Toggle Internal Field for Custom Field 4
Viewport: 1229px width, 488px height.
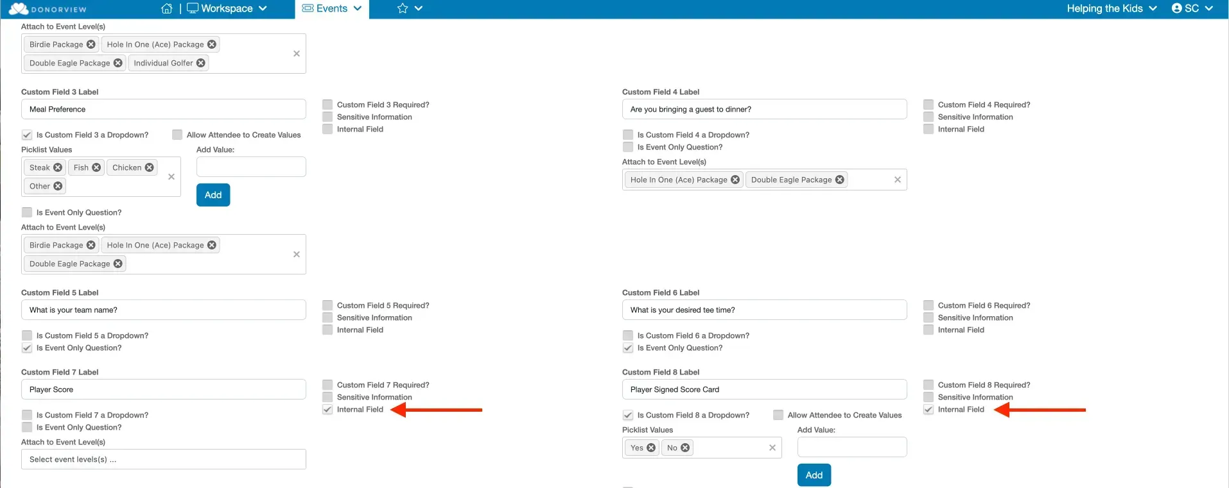[x=928, y=129]
